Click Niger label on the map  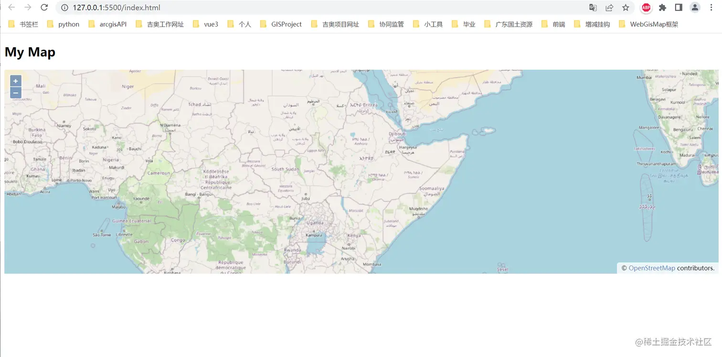128,87
